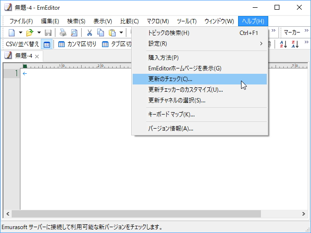Click the マーカー toolbar label
Screen dimensions: 311x233
[292, 33]
